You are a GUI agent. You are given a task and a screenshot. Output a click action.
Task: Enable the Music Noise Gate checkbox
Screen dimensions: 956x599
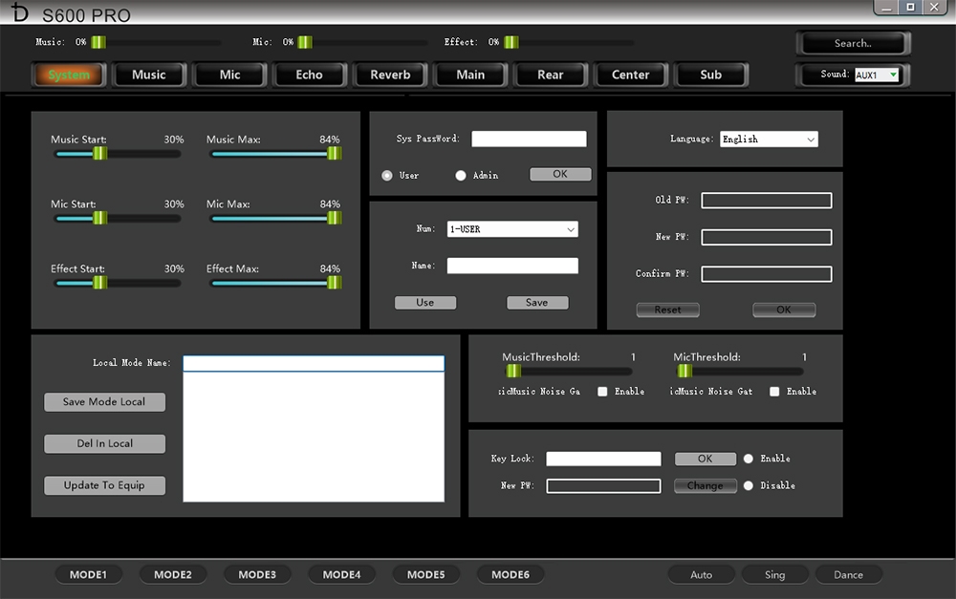602,392
